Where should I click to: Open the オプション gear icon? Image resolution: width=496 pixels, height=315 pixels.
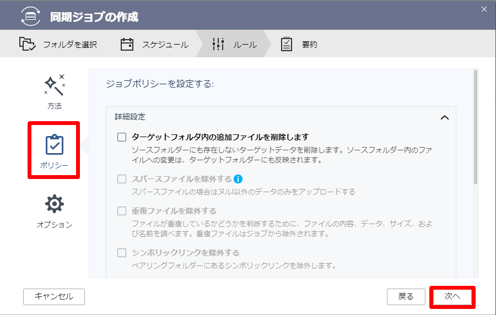pyautogui.click(x=55, y=204)
